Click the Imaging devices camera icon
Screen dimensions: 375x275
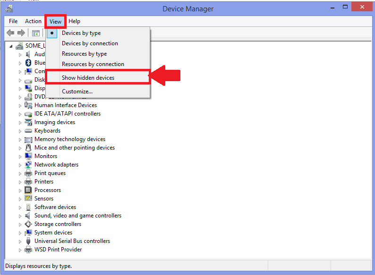click(x=28, y=122)
